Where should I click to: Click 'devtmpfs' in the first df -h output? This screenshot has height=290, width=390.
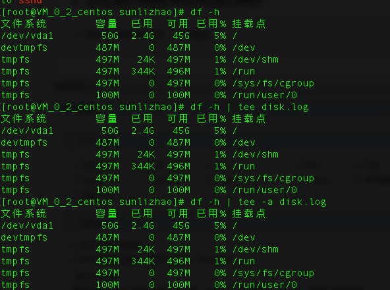[x=24, y=48]
